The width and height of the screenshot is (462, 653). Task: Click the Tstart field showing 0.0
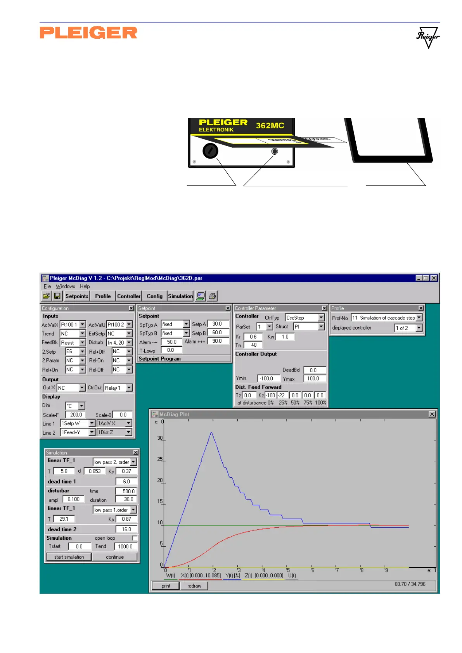point(80,546)
